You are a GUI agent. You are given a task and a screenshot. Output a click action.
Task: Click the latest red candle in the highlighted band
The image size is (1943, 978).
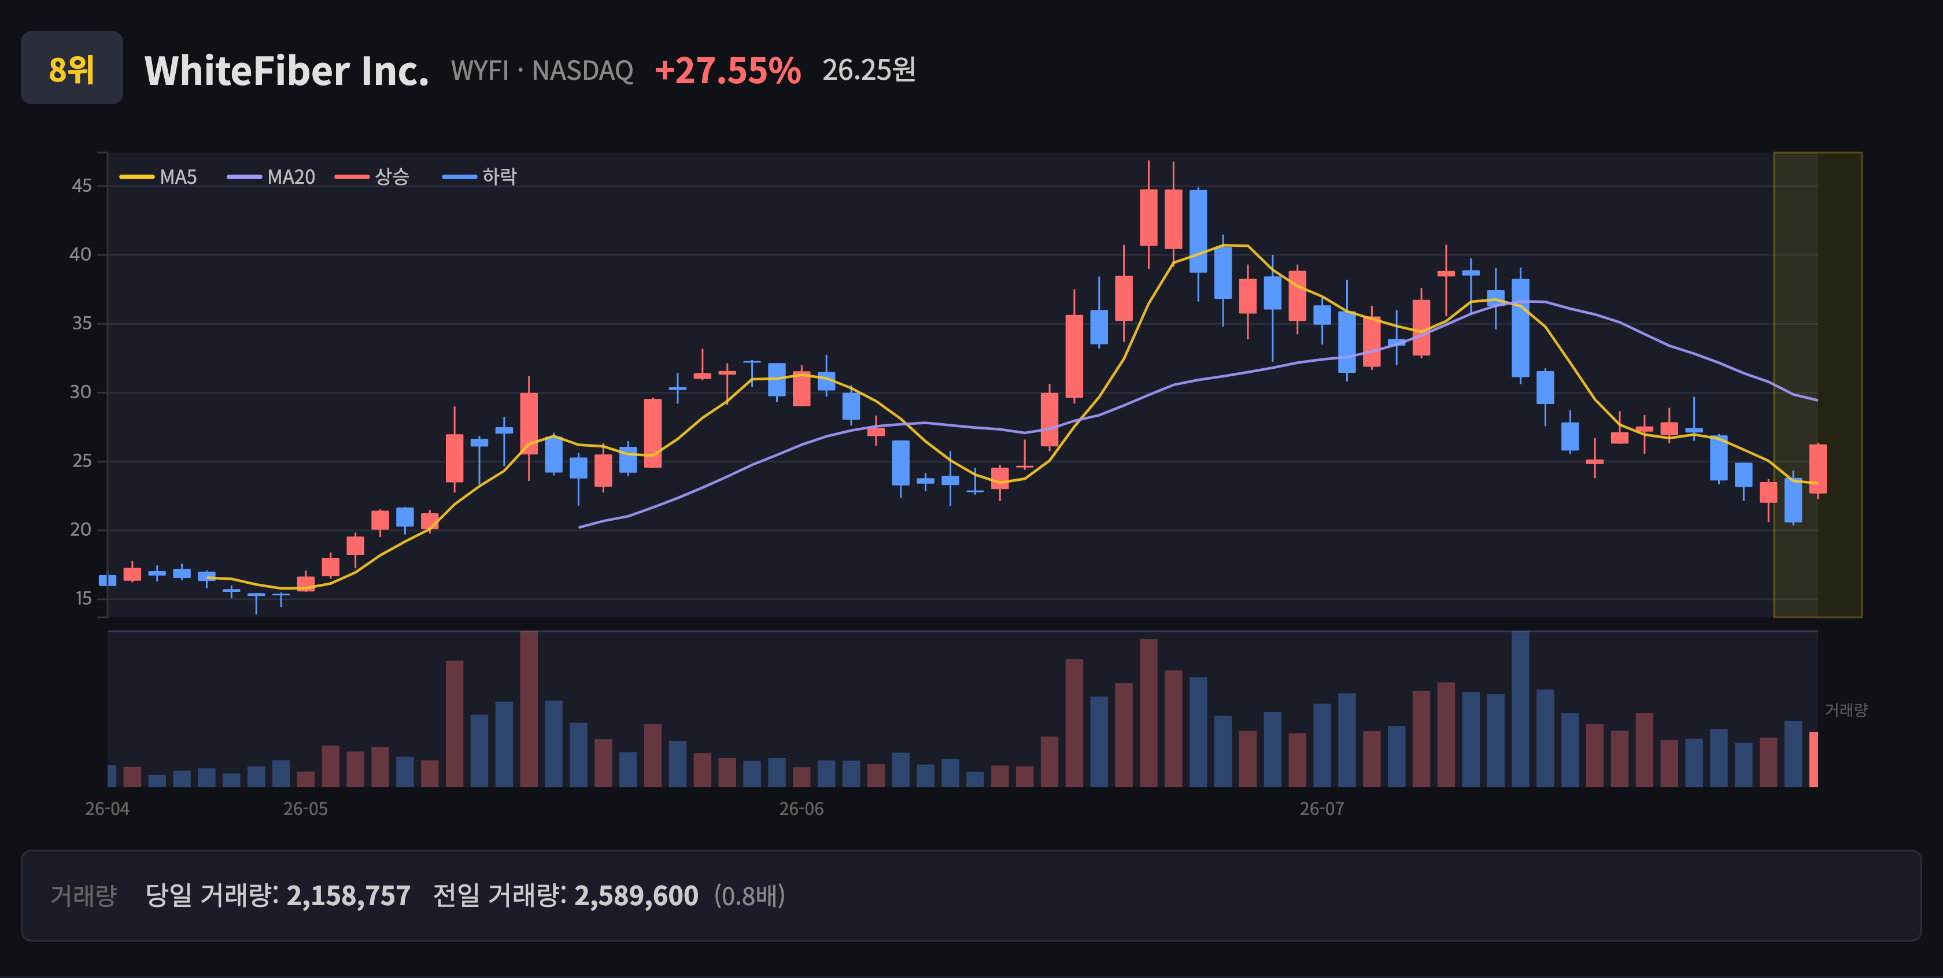tap(1818, 469)
